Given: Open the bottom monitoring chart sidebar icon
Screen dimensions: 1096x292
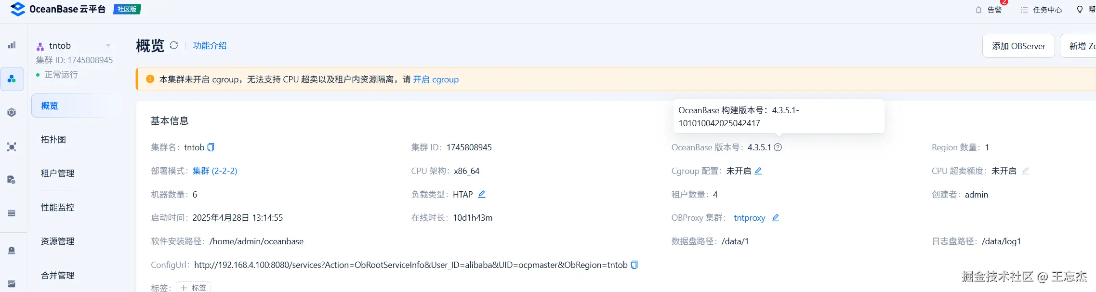Looking at the screenshot, I should click(12, 284).
